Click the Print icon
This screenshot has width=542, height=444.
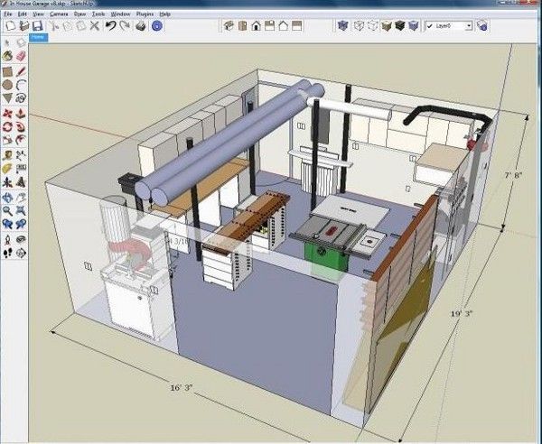pyautogui.click(x=141, y=26)
